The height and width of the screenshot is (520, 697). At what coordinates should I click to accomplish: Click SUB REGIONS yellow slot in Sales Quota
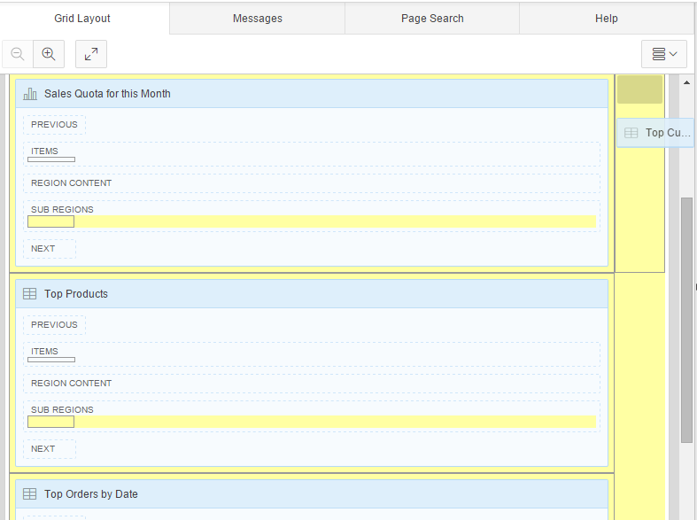pos(310,221)
